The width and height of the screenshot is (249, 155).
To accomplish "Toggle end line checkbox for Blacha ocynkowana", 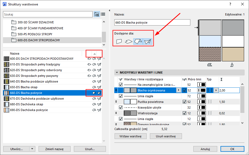I will click(184, 90).
